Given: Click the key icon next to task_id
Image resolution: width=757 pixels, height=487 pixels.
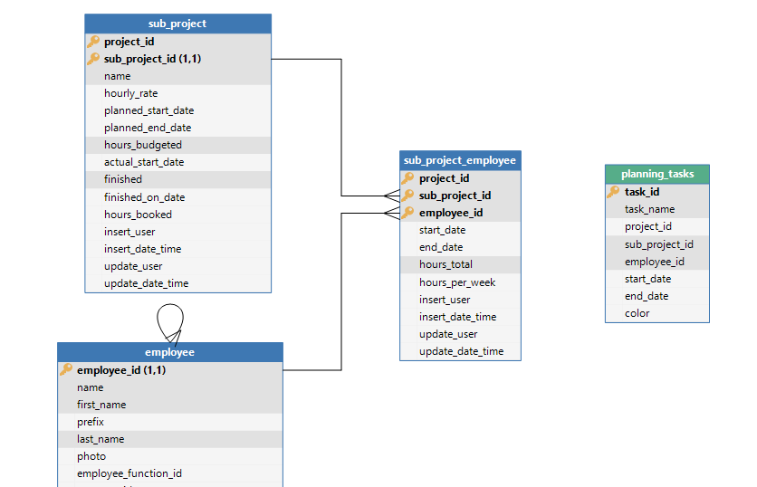Looking at the screenshot, I should coord(613,192).
